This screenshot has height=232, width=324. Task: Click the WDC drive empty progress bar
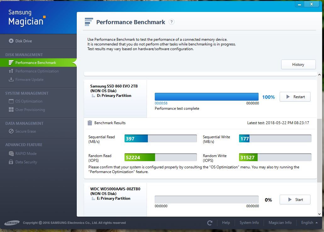(x=207, y=199)
